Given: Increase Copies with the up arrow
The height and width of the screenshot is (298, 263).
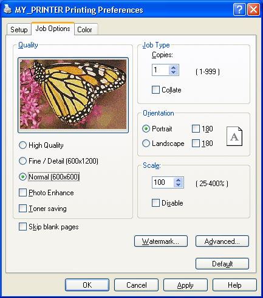Looking at the screenshot, I should tap(173, 68).
